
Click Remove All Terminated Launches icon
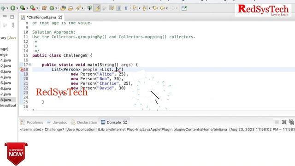(x=292, y=122)
